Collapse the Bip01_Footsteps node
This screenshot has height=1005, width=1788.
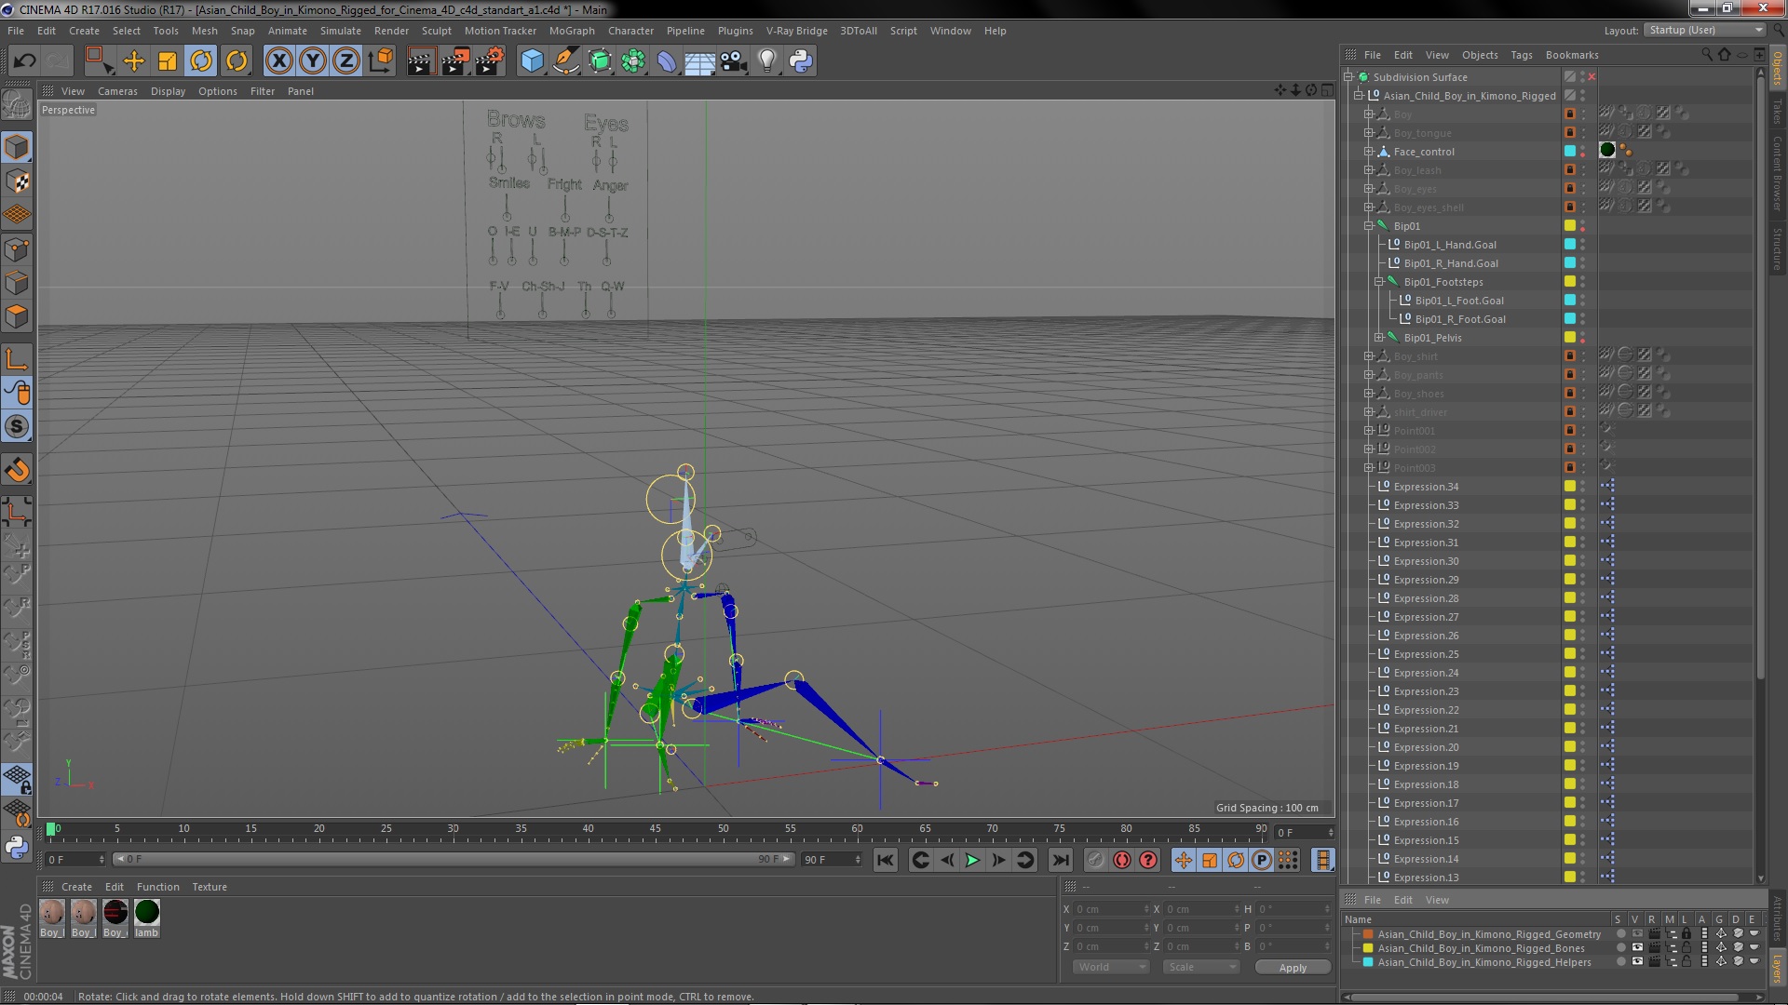[1378, 282]
